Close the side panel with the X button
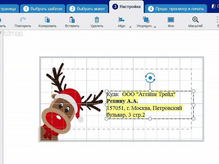 point(0,33)
